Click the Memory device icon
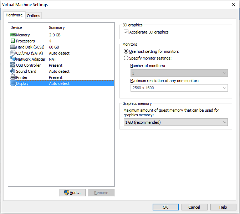The height and width of the screenshot is (214, 240). (x=13, y=35)
